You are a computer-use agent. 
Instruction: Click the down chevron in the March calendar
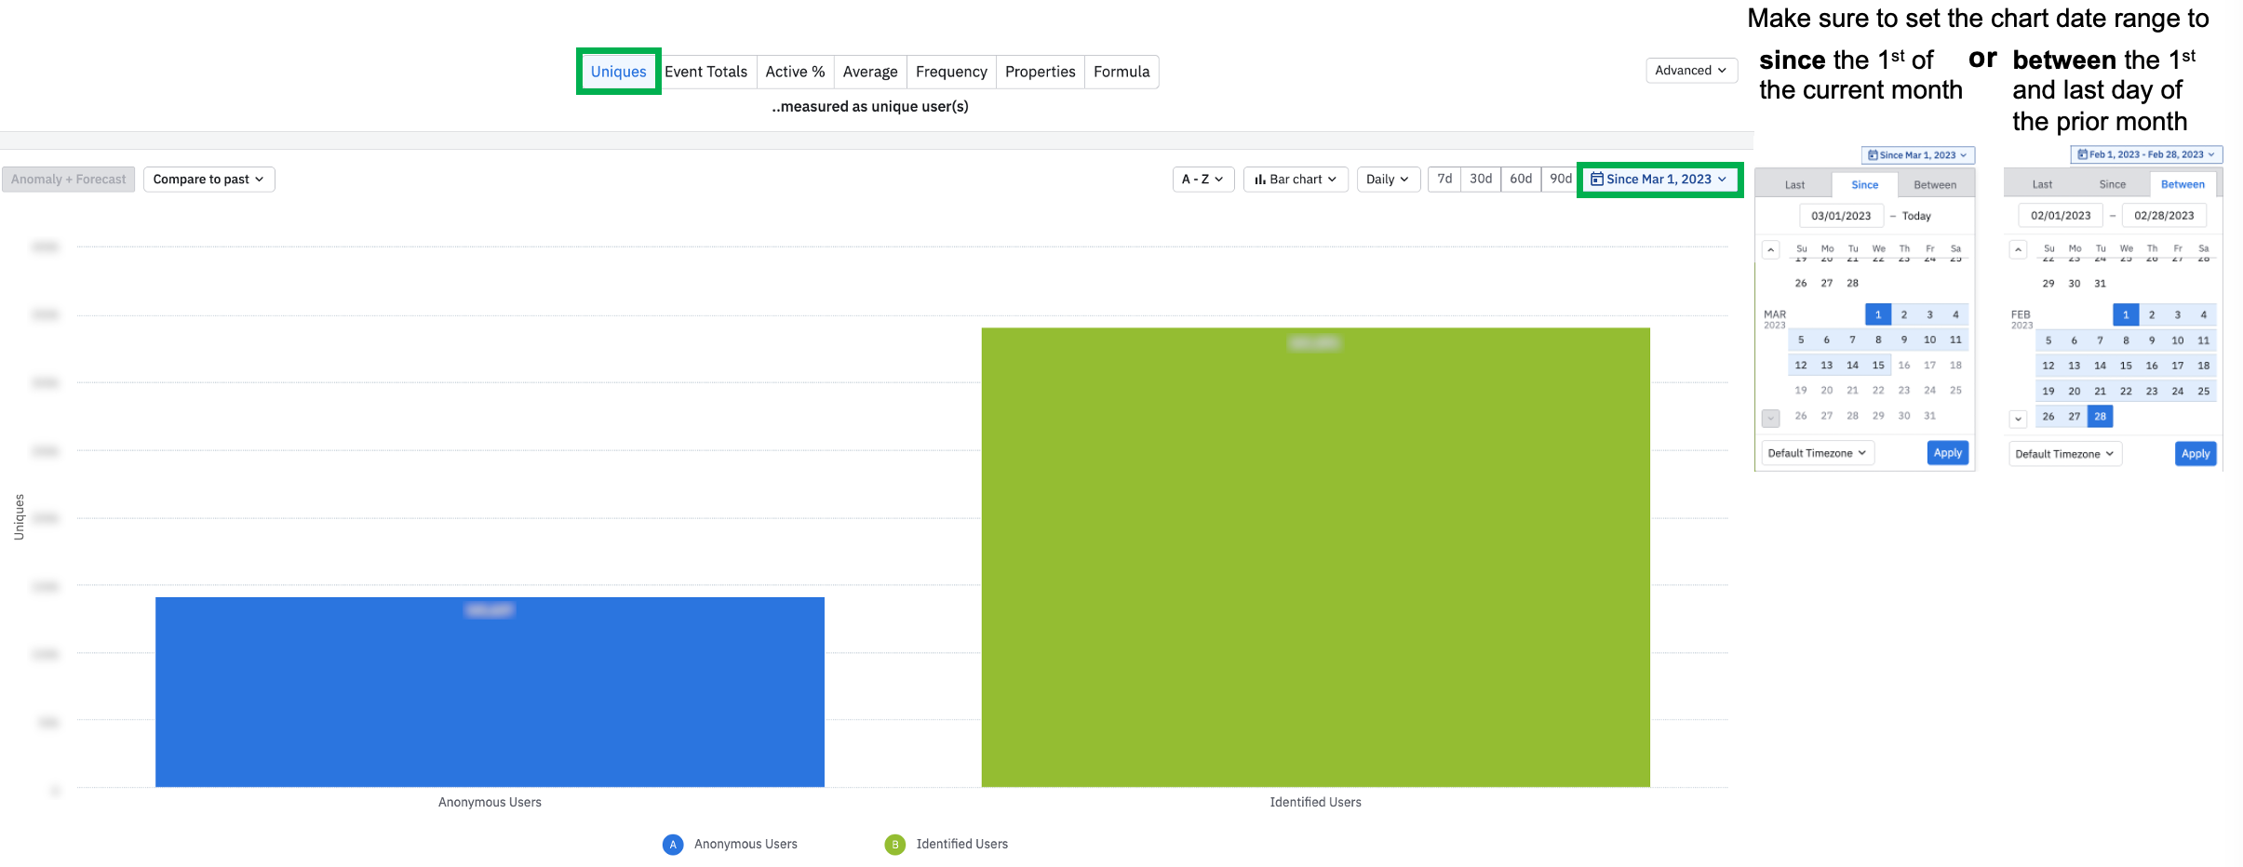click(1771, 419)
